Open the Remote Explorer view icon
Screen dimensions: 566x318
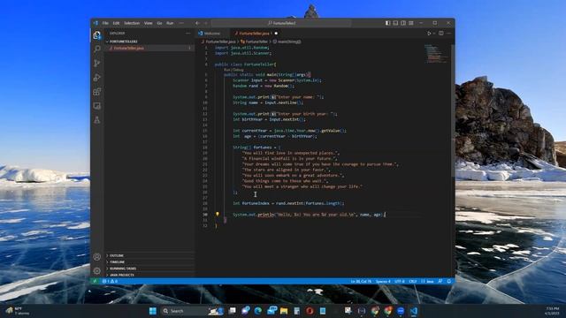(x=96, y=106)
